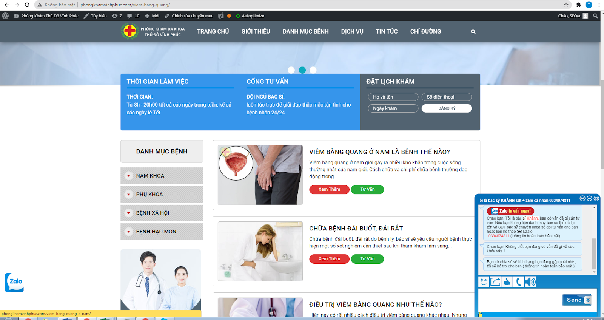This screenshot has width=604, height=320.
Task: Bookmark this page with the star icon
Action: 566,5
